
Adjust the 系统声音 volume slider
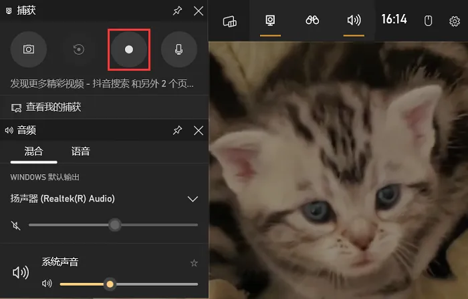tap(128, 284)
